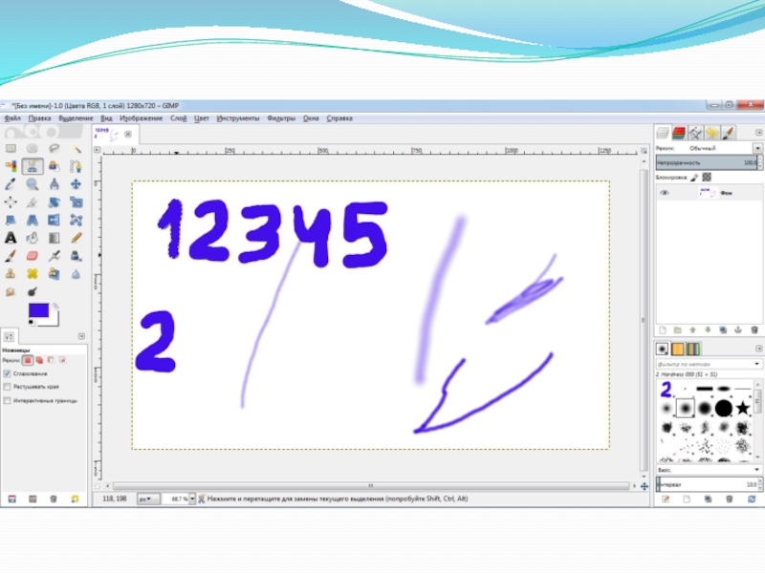Select the Clone stamp tool

click(11, 274)
